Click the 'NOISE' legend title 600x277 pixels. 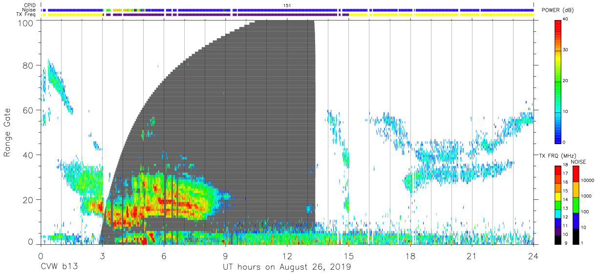(579, 162)
